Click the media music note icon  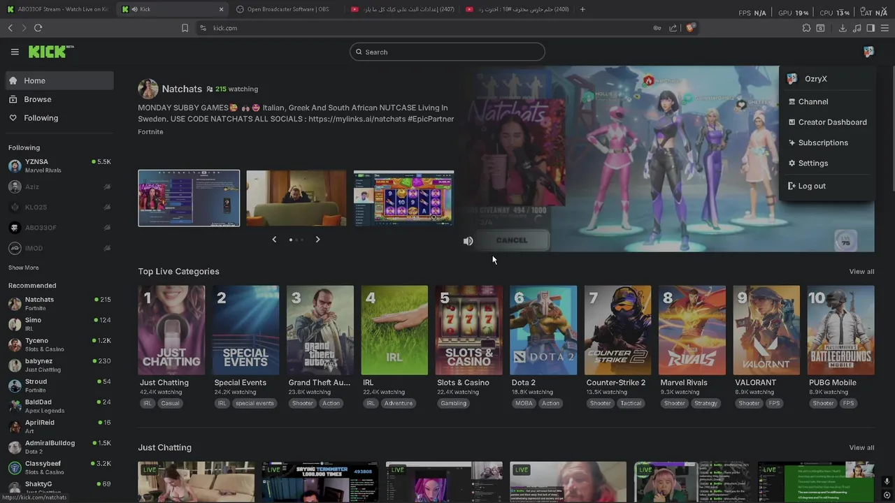point(857,28)
